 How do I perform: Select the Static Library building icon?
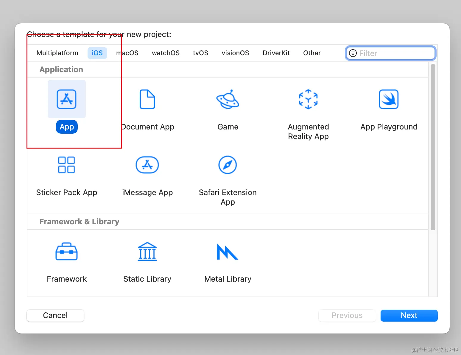147,251
